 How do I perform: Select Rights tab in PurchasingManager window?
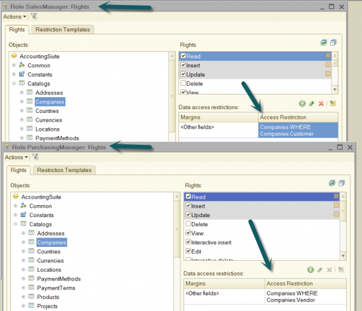pos(18,170)
